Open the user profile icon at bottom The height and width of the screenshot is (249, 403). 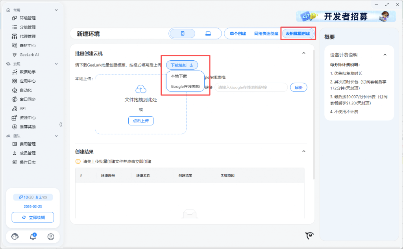pos(51,236)
